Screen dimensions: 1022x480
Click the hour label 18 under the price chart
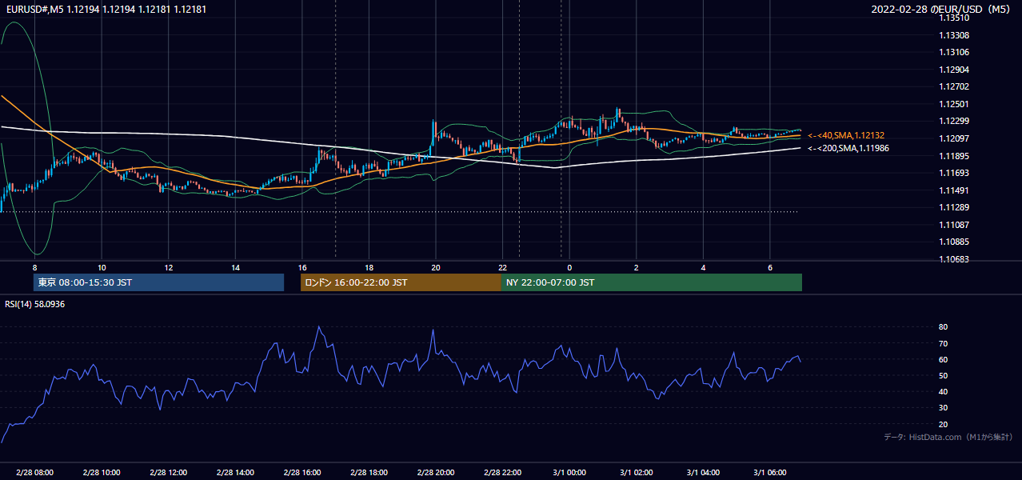[x=369, y=267]
